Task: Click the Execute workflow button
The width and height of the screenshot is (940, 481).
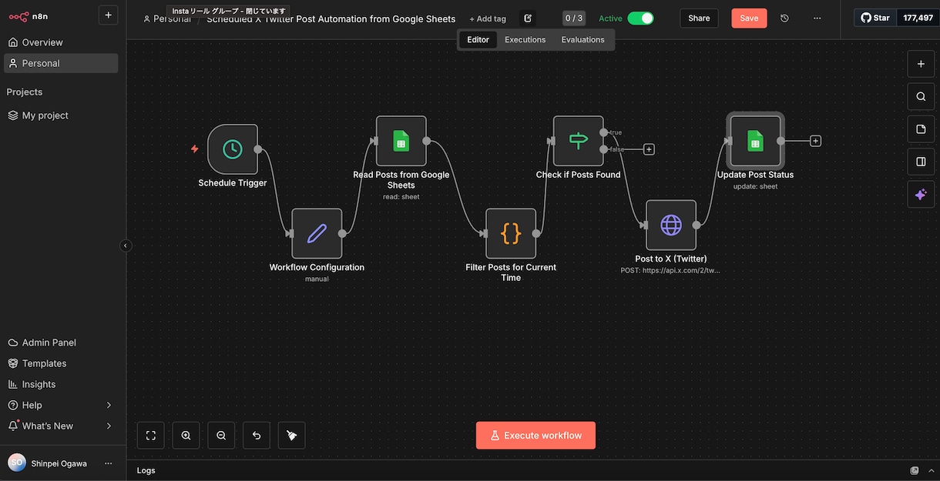Action: coord(535,436)
